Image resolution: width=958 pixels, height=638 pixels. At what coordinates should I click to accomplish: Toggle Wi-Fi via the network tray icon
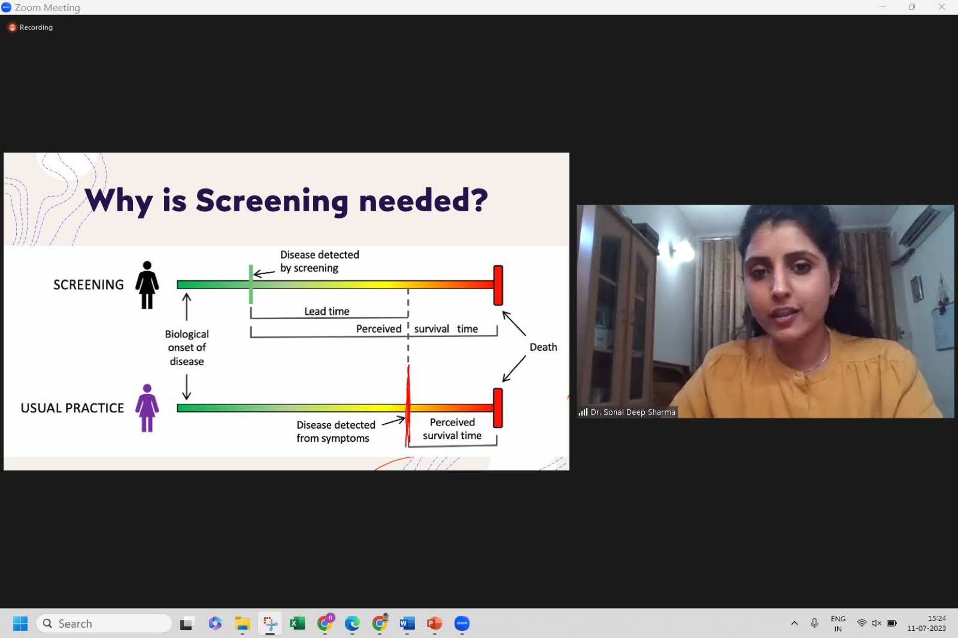point(861,623)
